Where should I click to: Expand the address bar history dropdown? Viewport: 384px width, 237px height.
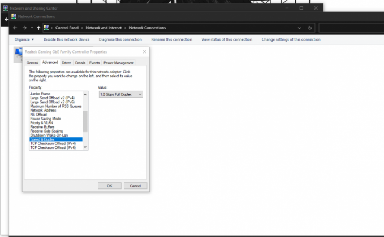pos(299,28)
